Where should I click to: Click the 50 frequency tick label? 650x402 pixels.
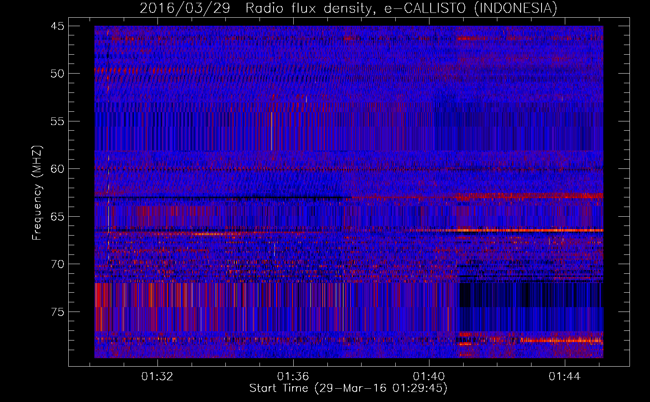click(x=57, y=74)
